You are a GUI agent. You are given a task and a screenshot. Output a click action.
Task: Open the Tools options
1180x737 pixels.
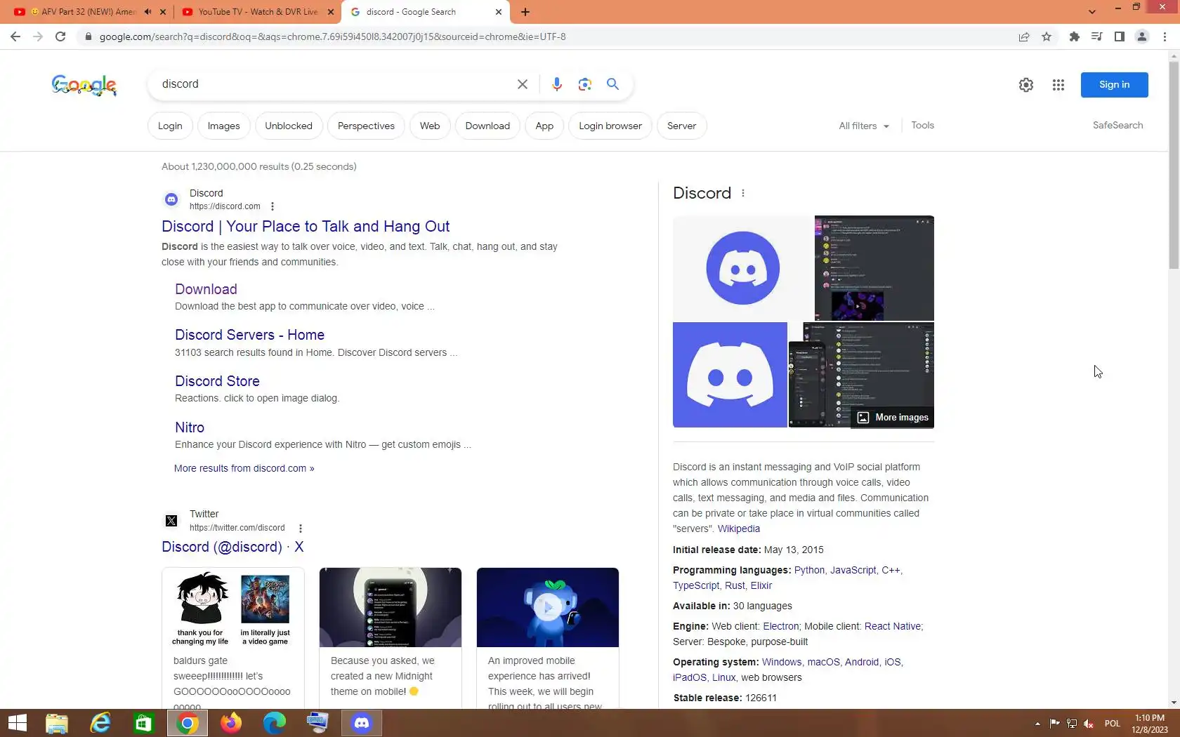[922, 125]
